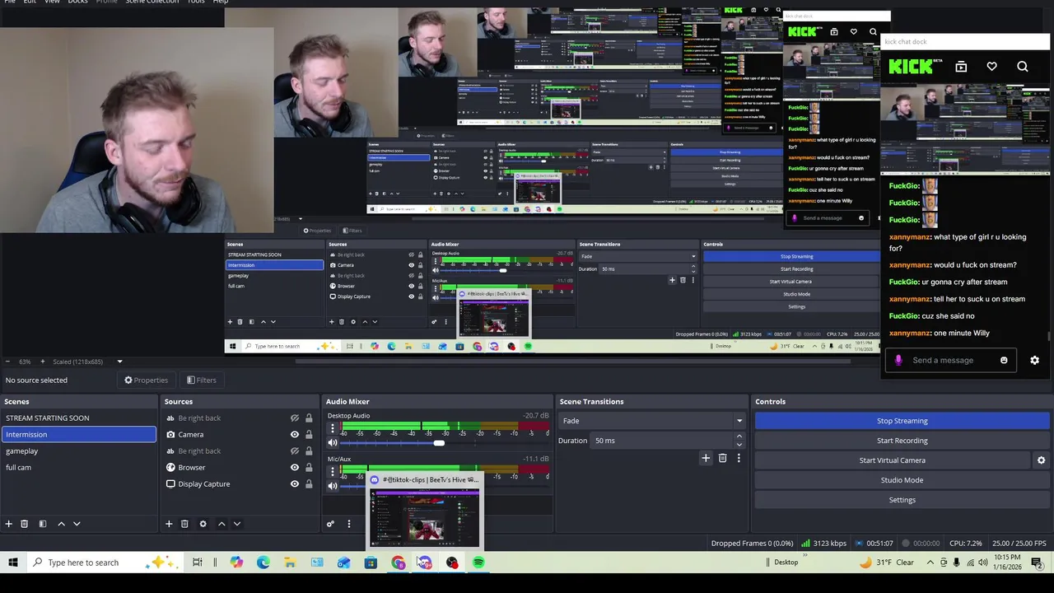The height and width of the screenshot is (593, 1054).
Task: Increase transition Duration with up arrow
Action: (x=739, y=437)
